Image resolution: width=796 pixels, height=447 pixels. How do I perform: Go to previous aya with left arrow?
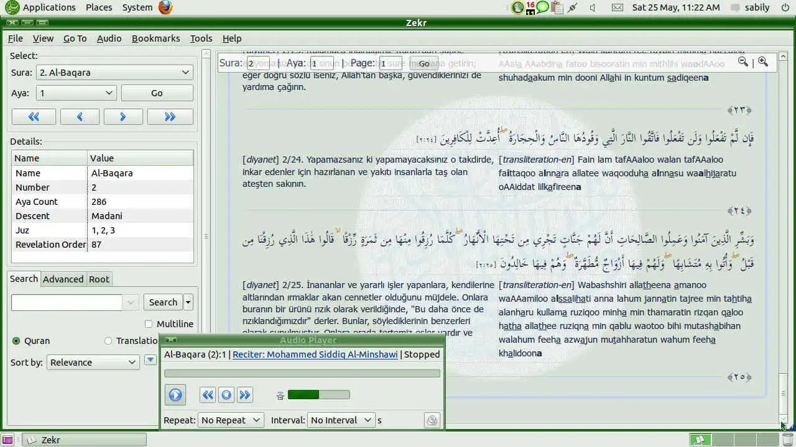[80, 117]
